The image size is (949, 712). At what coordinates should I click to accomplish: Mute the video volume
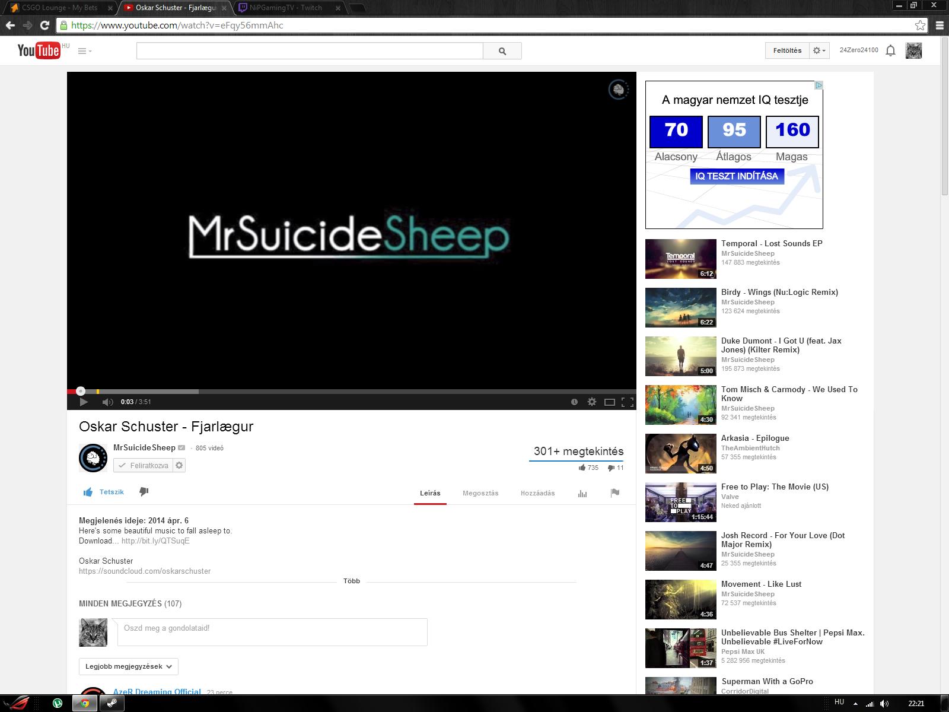click(107, 402)
